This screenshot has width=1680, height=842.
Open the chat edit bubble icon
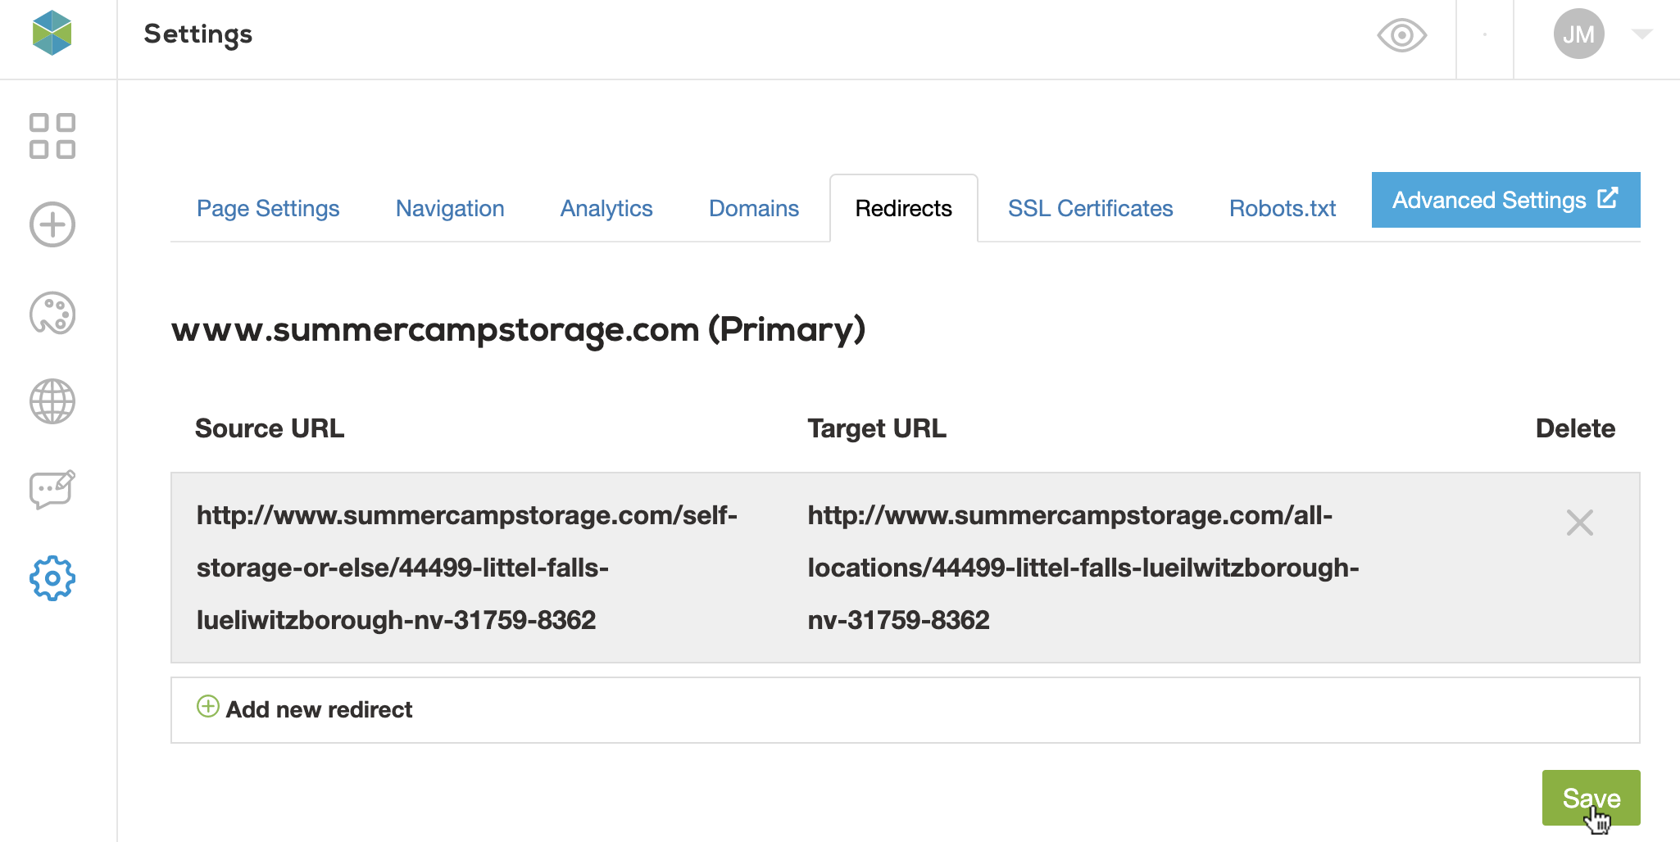point(52,490)
